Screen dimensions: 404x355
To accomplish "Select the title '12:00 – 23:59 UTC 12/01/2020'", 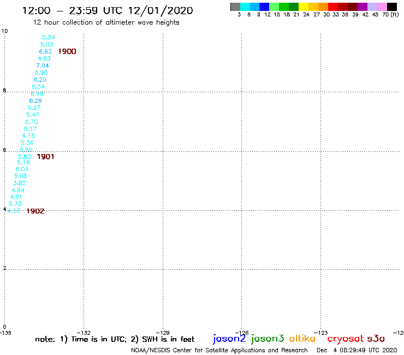I will click(x=108, y=11).
